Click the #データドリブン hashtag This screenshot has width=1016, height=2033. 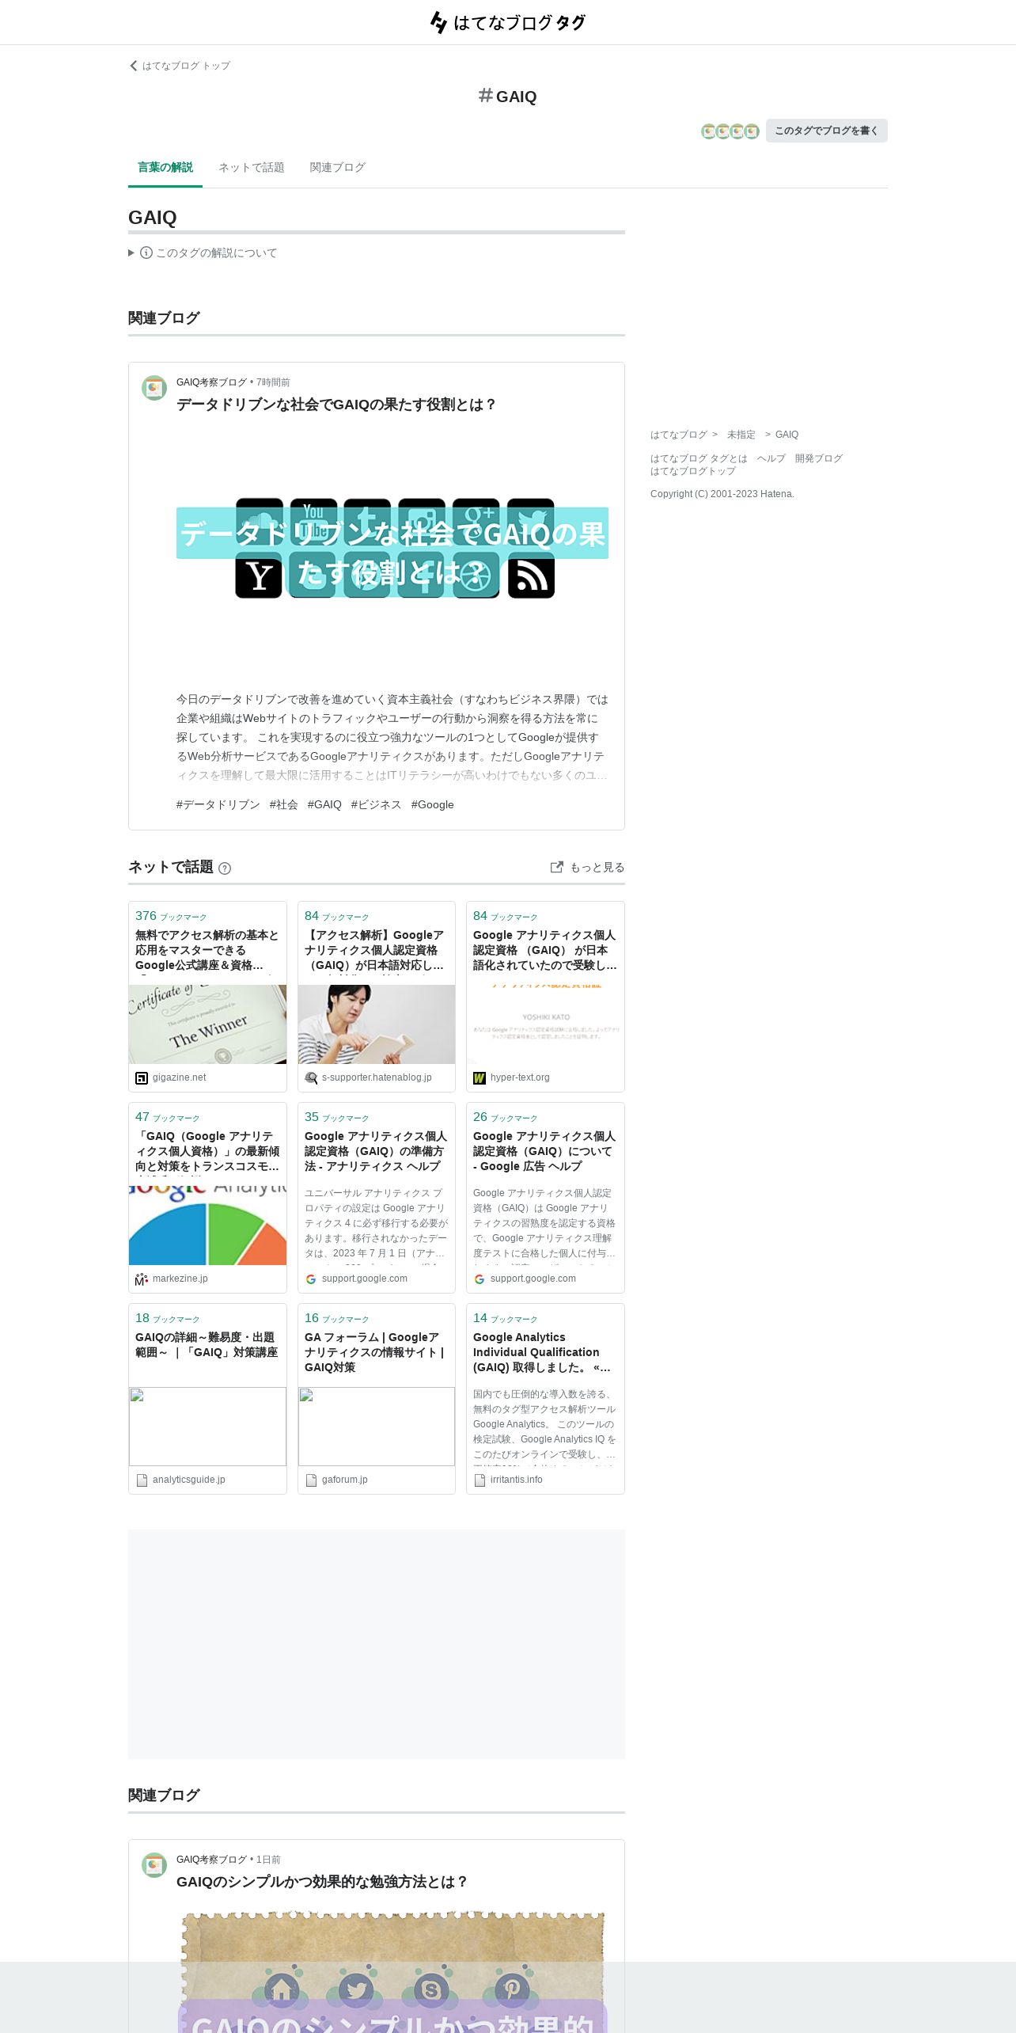click(x=218, y=804)
